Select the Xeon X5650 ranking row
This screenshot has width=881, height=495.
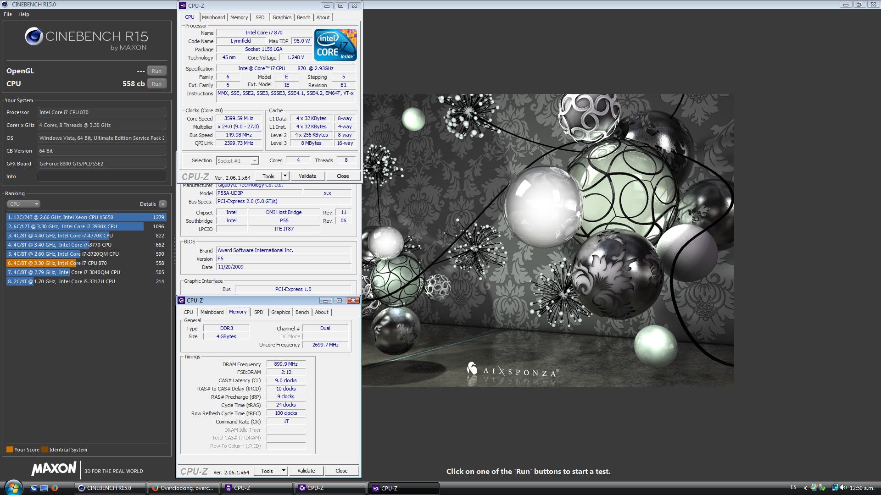[x=86, y=217]
